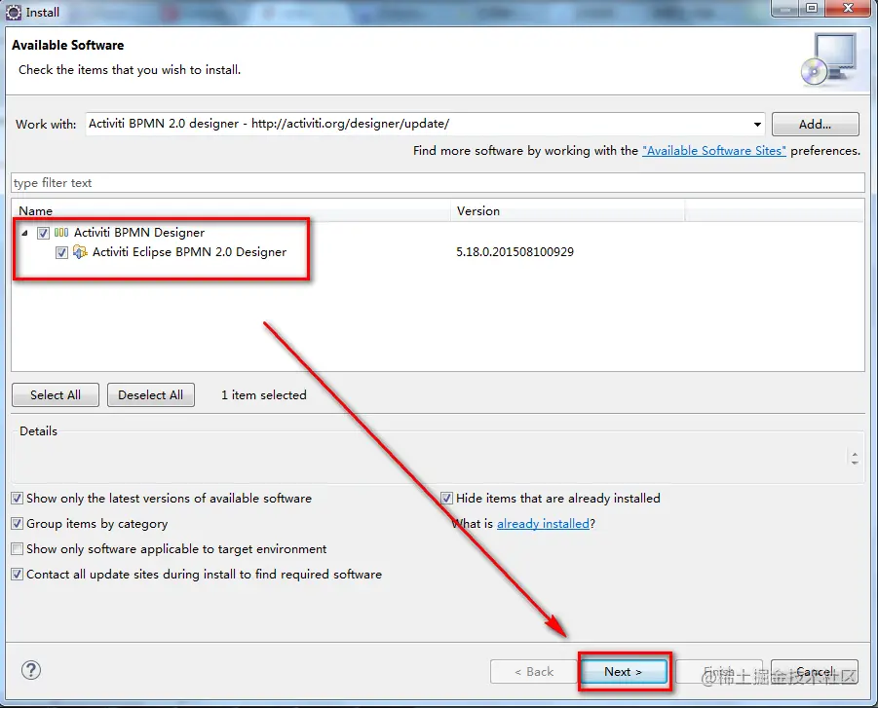
Task: Collapse the Activiti BPMN Designer tree node
Action: tap(24, 233)
